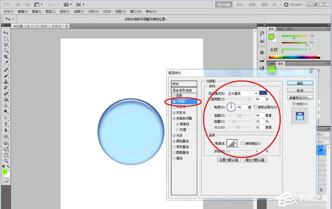Toggle the 使用全局光 checkbox

255,107
